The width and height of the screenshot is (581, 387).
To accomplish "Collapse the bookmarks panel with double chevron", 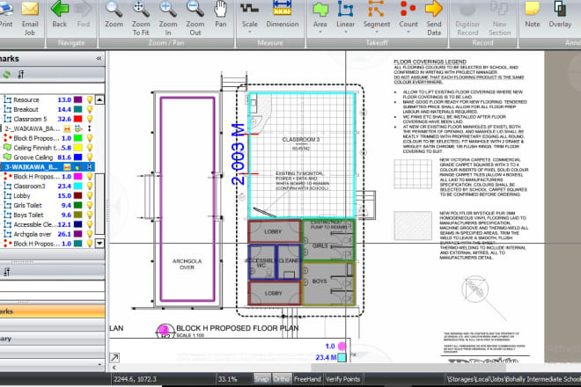I will click(x=99, y=59).
